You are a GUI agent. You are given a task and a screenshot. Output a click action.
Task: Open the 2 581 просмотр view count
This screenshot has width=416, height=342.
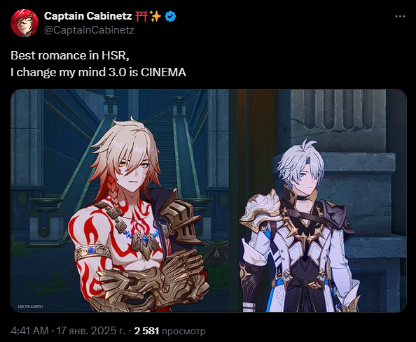[x=169, y=331]
